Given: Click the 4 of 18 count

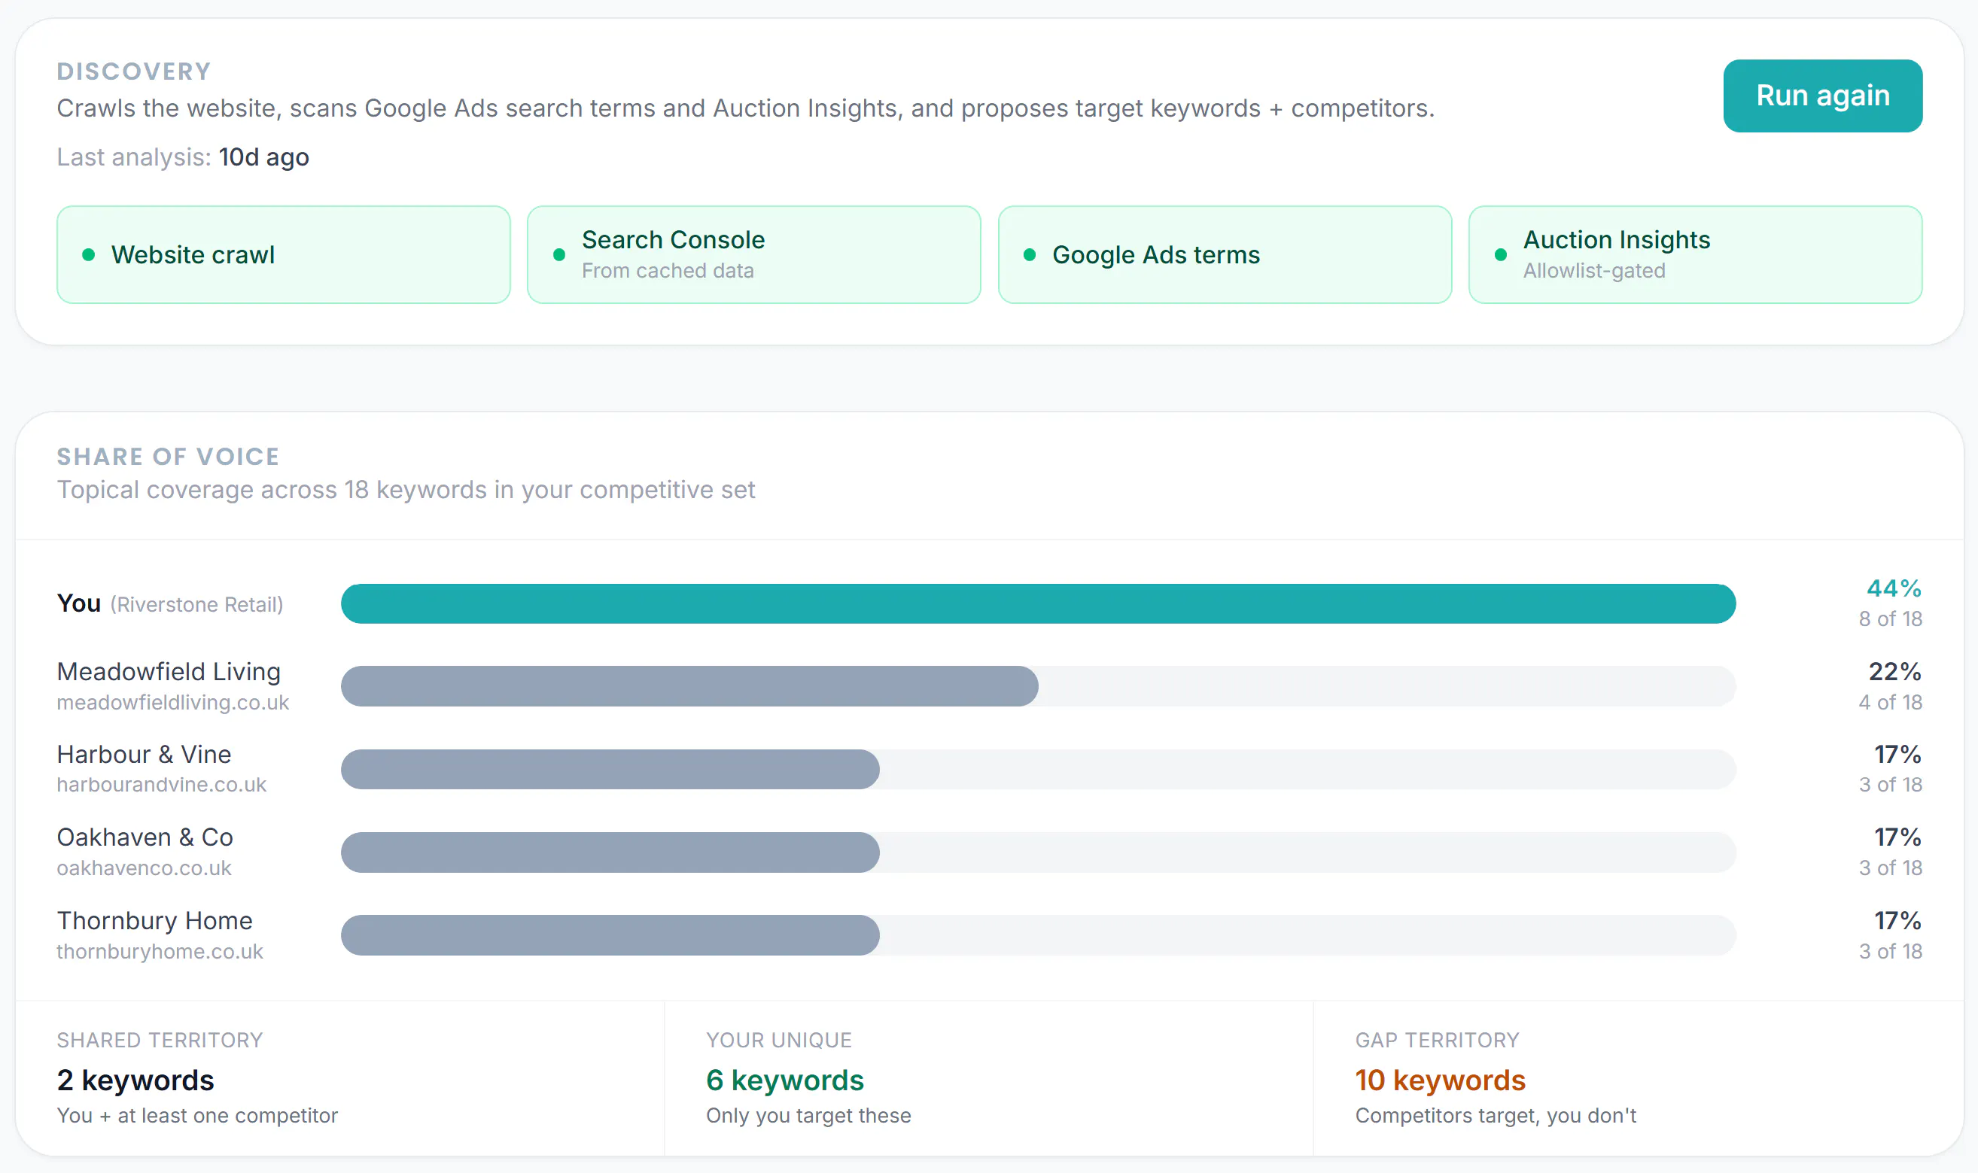Looking at the screenshot, I should click(x=1890, y=702).
